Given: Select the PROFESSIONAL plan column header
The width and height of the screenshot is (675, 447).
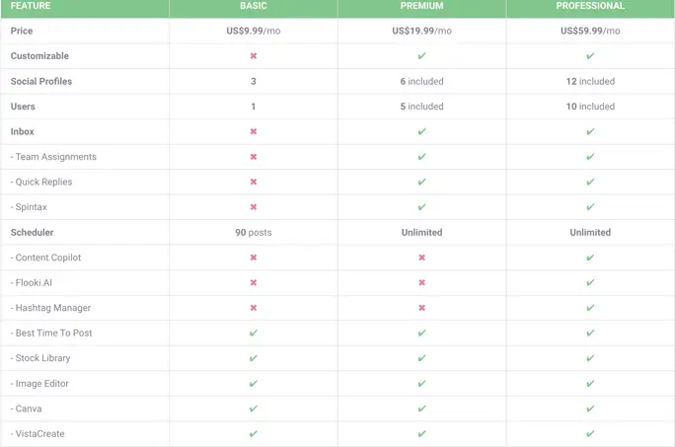Looking at the screenshot, I should 590,6.
